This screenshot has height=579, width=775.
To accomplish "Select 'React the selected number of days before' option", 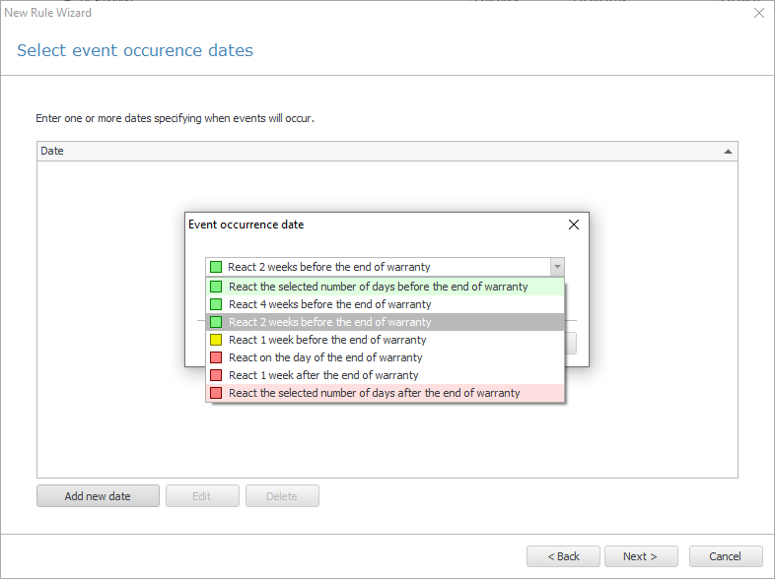I will tap(385, 287).
